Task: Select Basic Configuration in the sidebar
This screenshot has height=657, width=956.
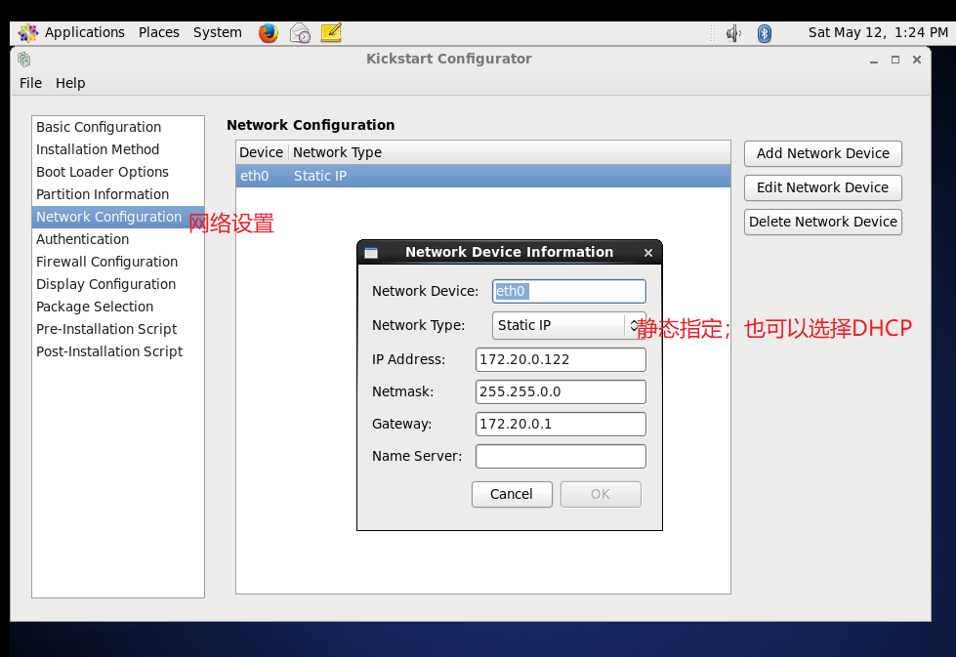Action: (x=118, y=127)
